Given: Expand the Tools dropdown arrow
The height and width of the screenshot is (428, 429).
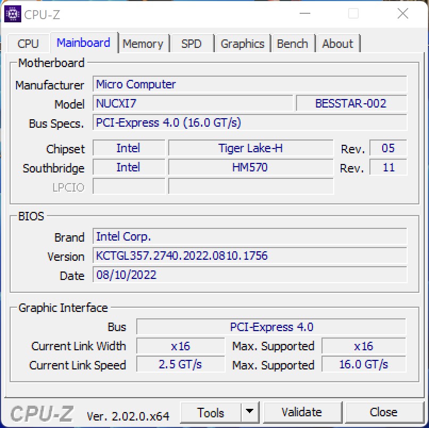Looking at the screenshot, I should point(250,413).
